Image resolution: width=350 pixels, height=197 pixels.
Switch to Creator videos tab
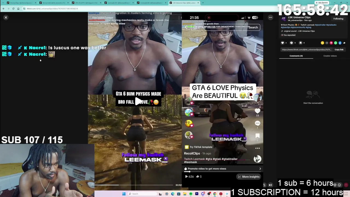point(330,56)
